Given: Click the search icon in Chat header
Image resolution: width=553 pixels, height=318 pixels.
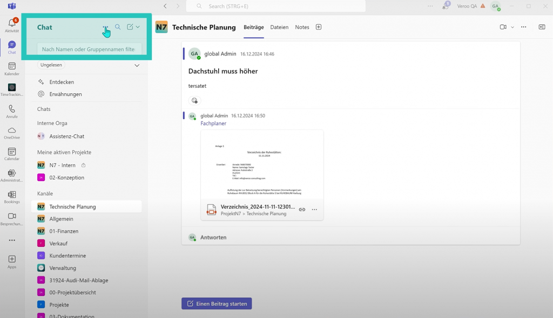Looking at the screenshot, I should [118, 27].
